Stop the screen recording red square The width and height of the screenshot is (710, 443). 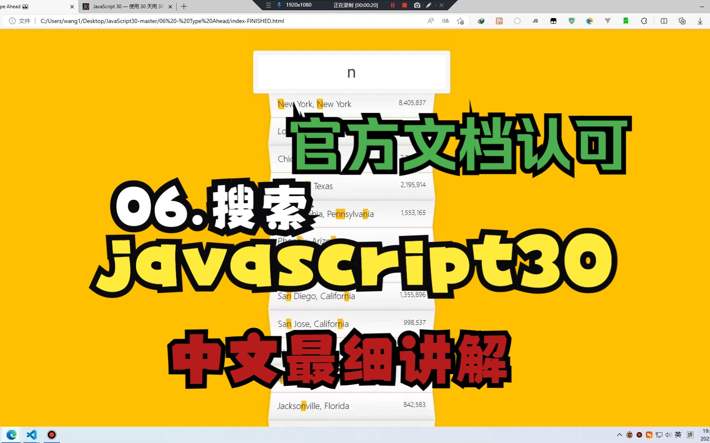pos(404,5)
